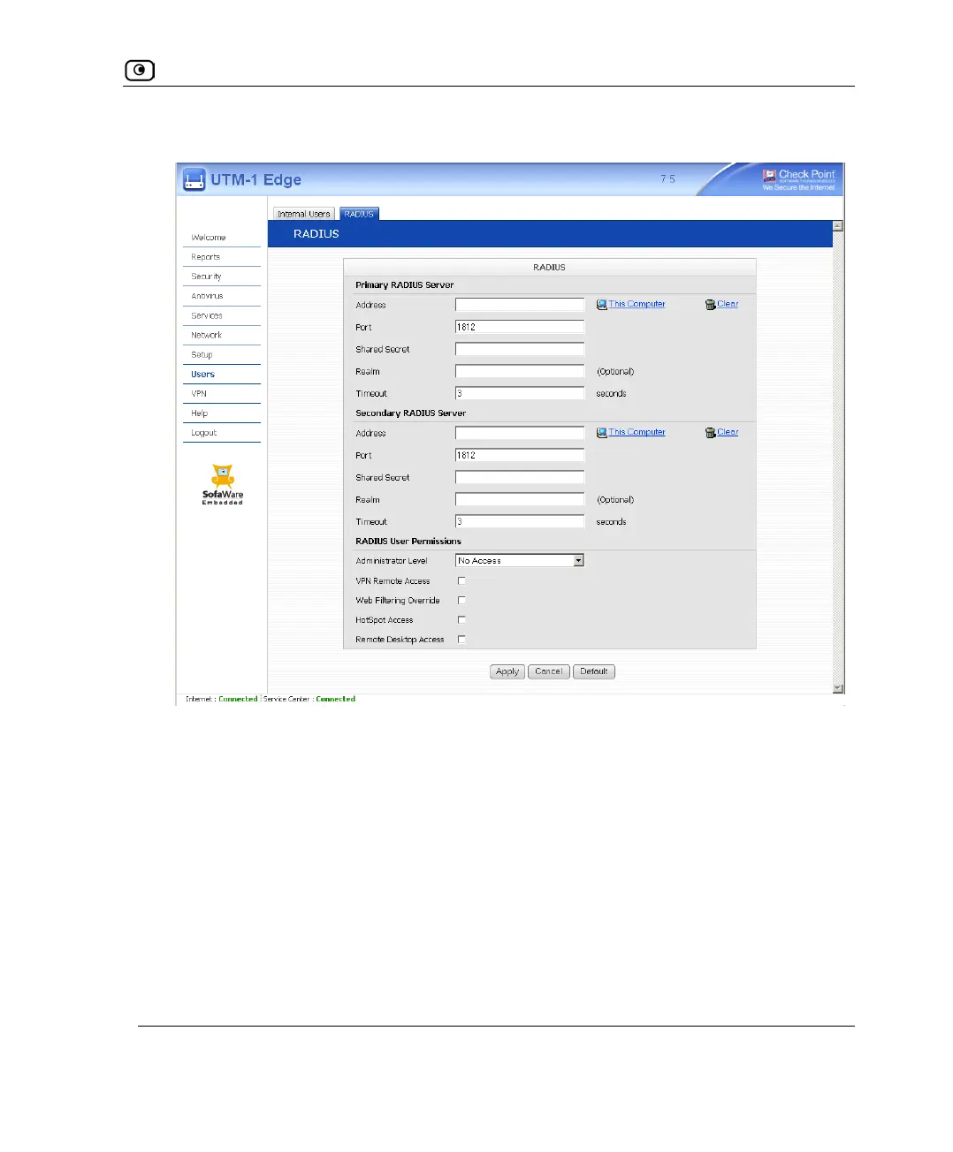The image size is (953, 1152).
Task: Click the Internet Connected status text
Action: 238,699
